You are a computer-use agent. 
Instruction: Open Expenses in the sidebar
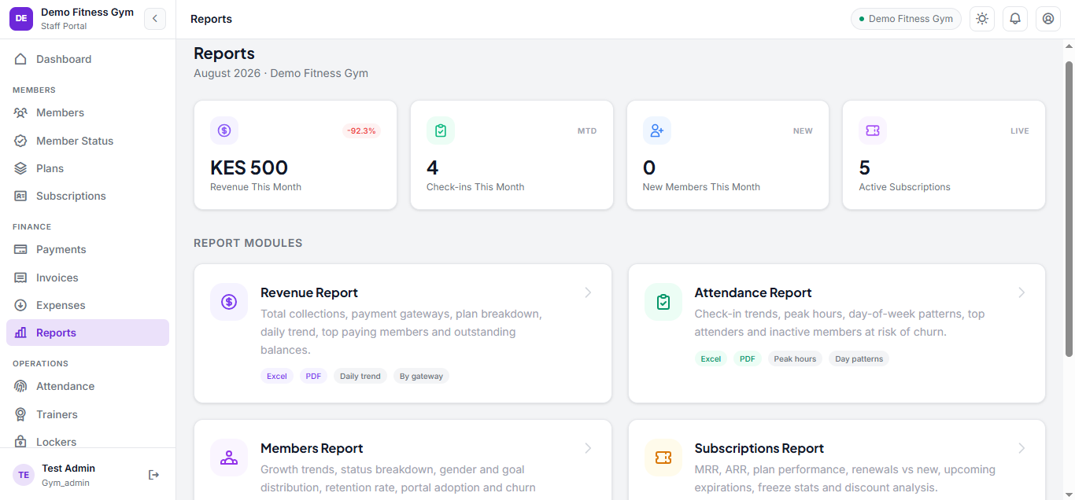87,305
